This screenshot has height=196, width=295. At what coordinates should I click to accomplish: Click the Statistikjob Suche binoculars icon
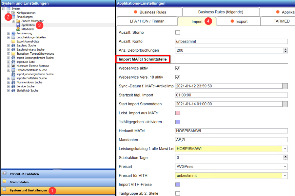pos(13,91)
